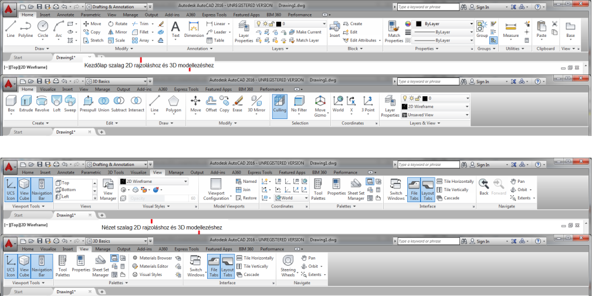This screenshot has width=592, height=296.
Task: Toggle Layout Tabs in Drafting & Annotation View ribbon
Action: click(428, 190)
